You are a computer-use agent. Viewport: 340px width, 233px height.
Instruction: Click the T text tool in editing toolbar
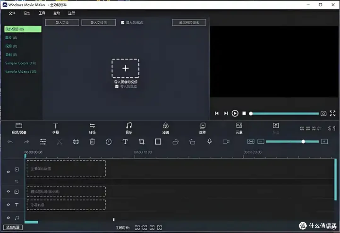pyautogui.click(x=125, y=142)
